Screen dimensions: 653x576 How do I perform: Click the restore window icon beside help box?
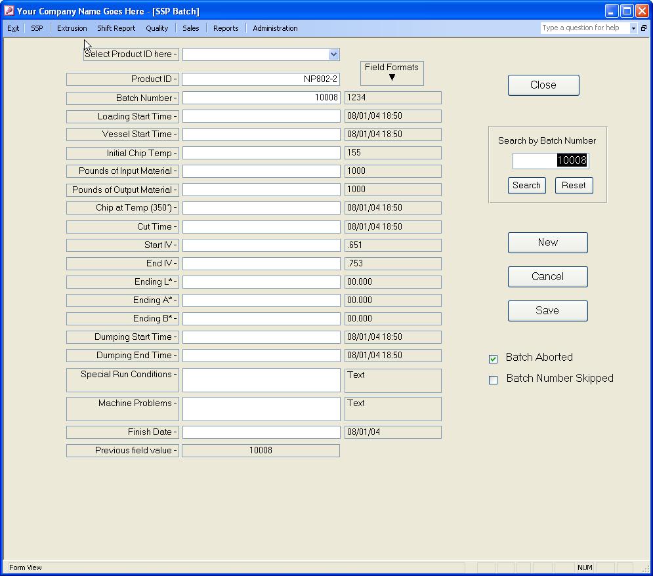coord(644,28)
